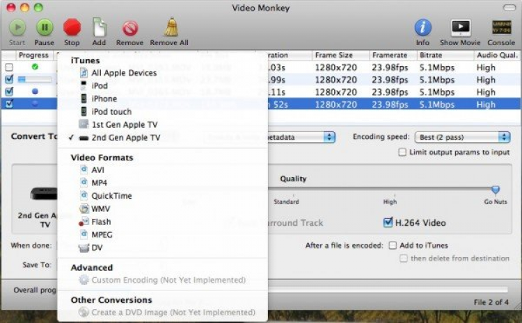
Task: Enable Add to iTunes checkbox
Action: pyautogui.click(x=393, y=245)
